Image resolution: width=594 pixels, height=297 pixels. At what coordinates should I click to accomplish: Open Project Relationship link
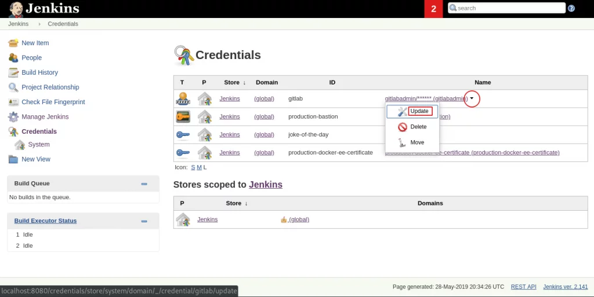(50, 87)
